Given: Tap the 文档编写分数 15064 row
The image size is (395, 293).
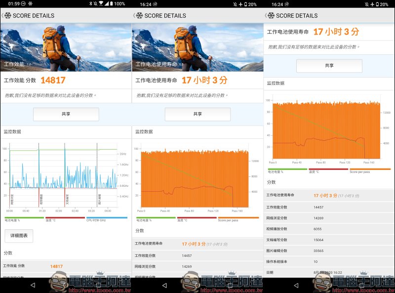Looking at the screenshot, I should [329, 240].
